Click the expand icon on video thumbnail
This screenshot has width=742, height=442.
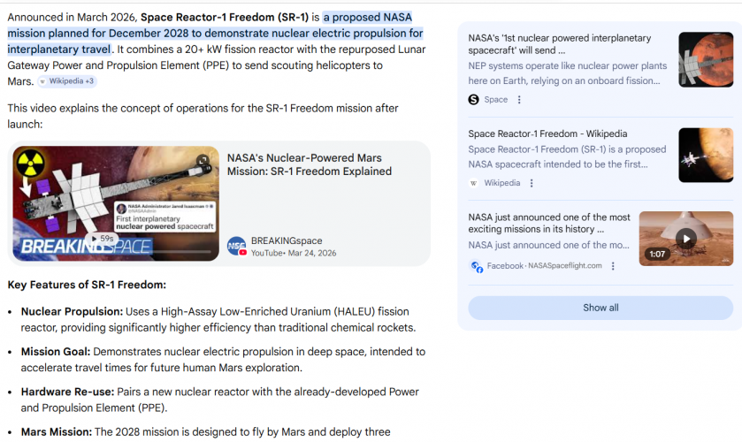coord(203,160)
